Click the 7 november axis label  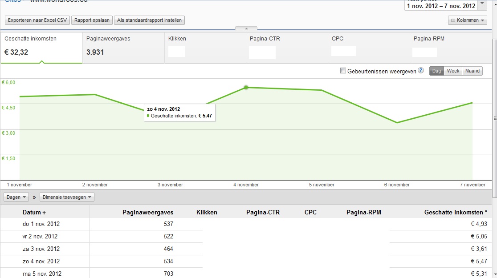[x=473, y=185]
